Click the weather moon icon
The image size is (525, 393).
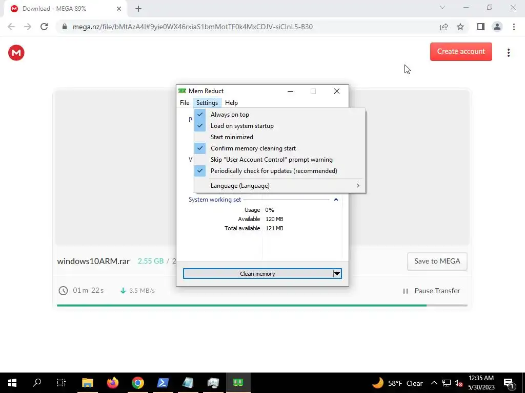click(378, 383)
